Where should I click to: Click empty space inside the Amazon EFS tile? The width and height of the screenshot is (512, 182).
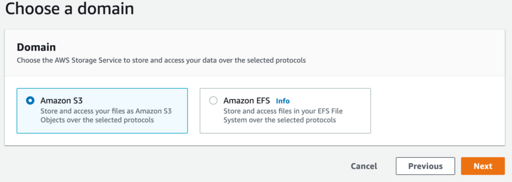[354, 125]
